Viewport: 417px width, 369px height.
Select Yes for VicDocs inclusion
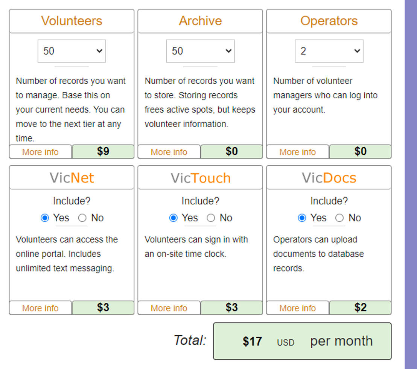[302, 218]
